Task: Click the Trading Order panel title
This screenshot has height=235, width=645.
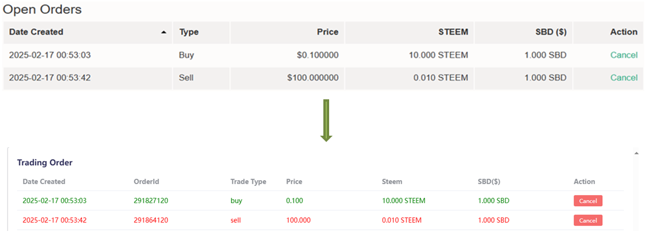Action: pyautogui.click(x=44, y=163)
